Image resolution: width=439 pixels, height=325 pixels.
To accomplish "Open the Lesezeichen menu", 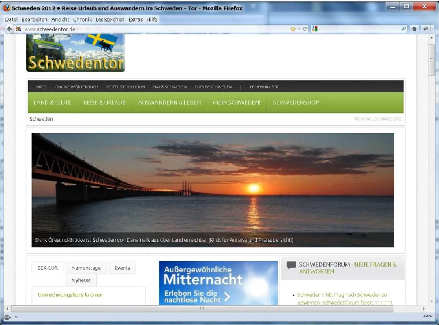I will click(x=110, y=19).
